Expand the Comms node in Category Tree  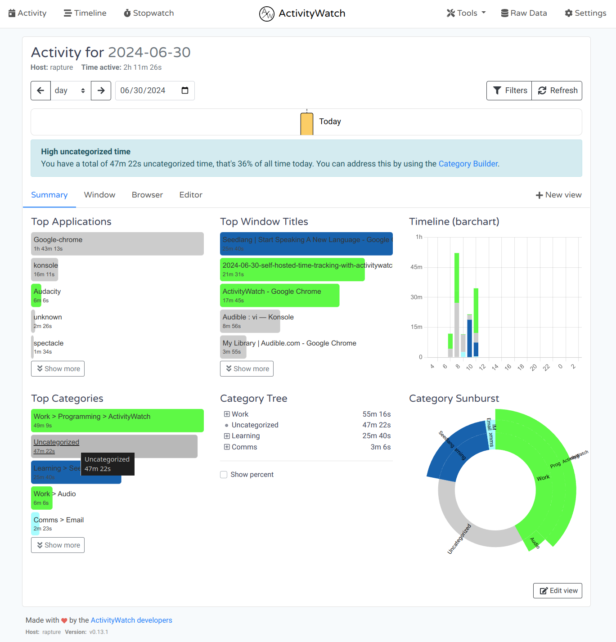pos(227,447)
